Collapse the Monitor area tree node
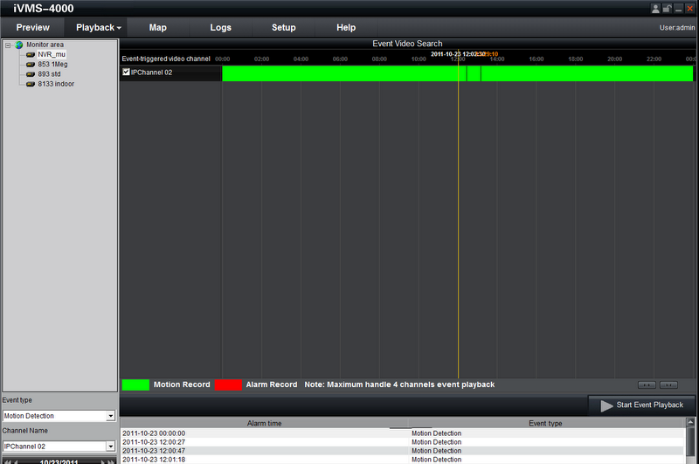 8,45
